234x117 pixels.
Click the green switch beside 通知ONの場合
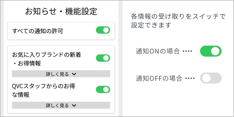(x=211, y=51)
